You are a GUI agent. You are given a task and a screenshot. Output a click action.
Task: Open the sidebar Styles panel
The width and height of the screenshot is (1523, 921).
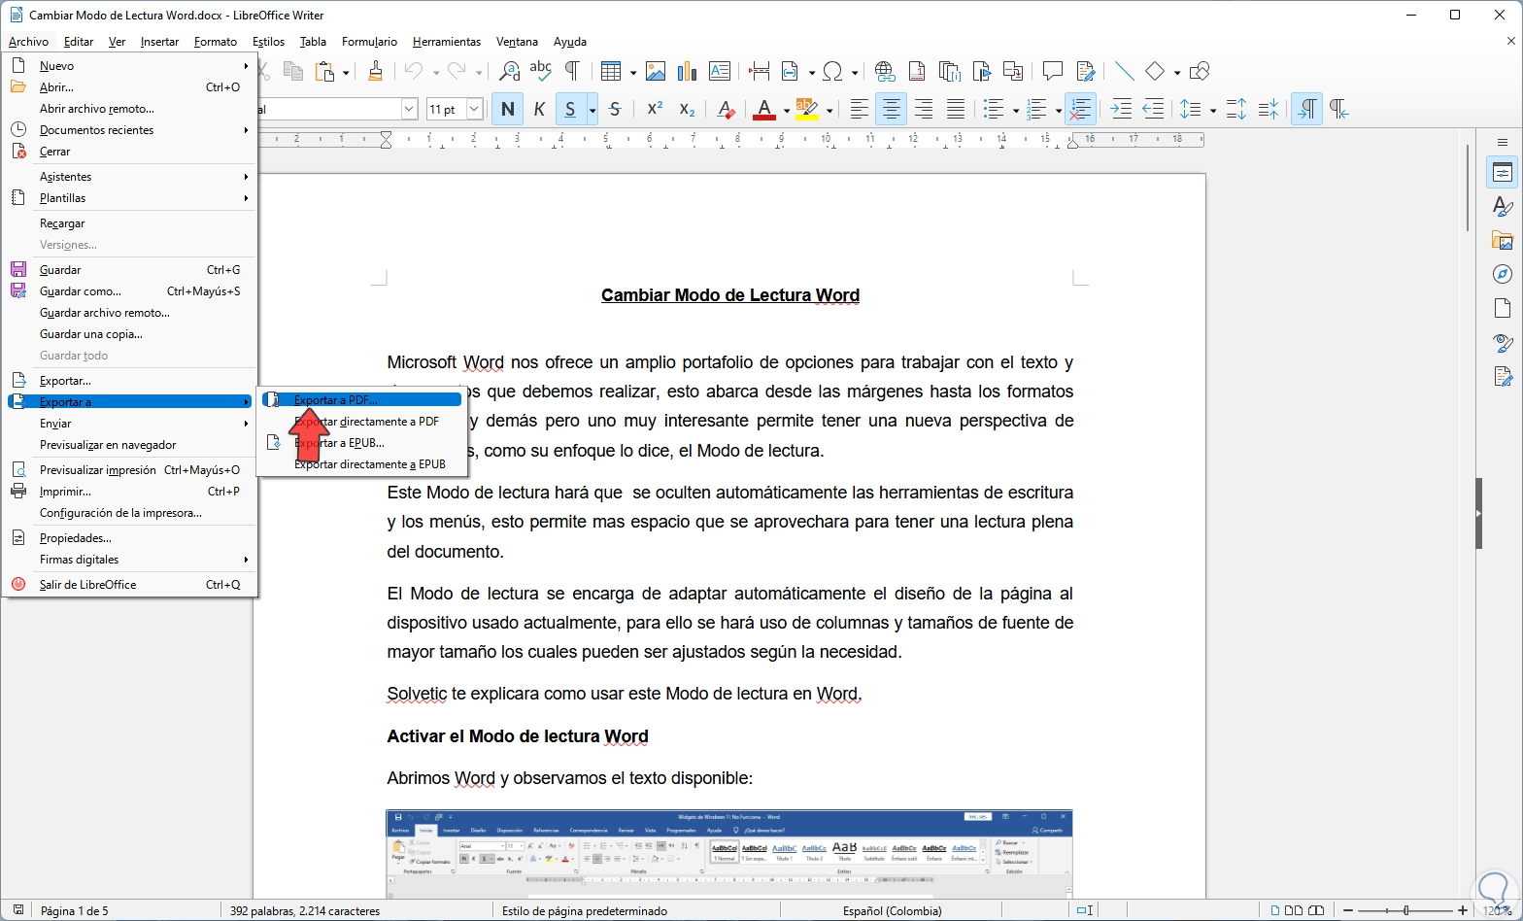[x=1503, y=206]
